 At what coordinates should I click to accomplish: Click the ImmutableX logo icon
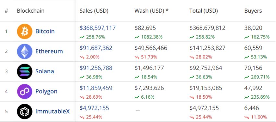[25, 111]
